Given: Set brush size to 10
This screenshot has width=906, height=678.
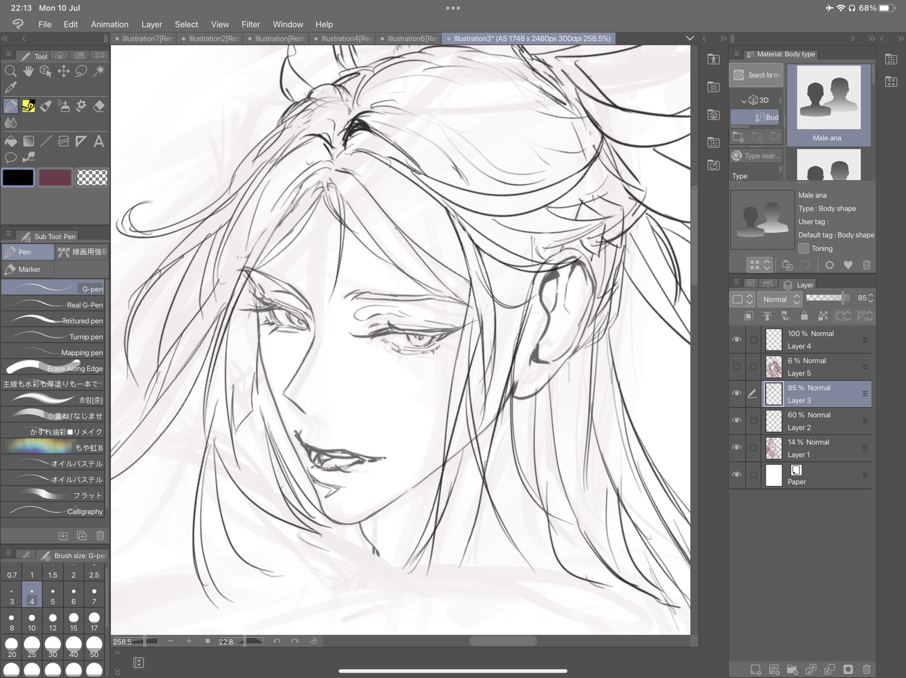Looking at the screenshot, I should pyautogui.click(x=32, y=621).
